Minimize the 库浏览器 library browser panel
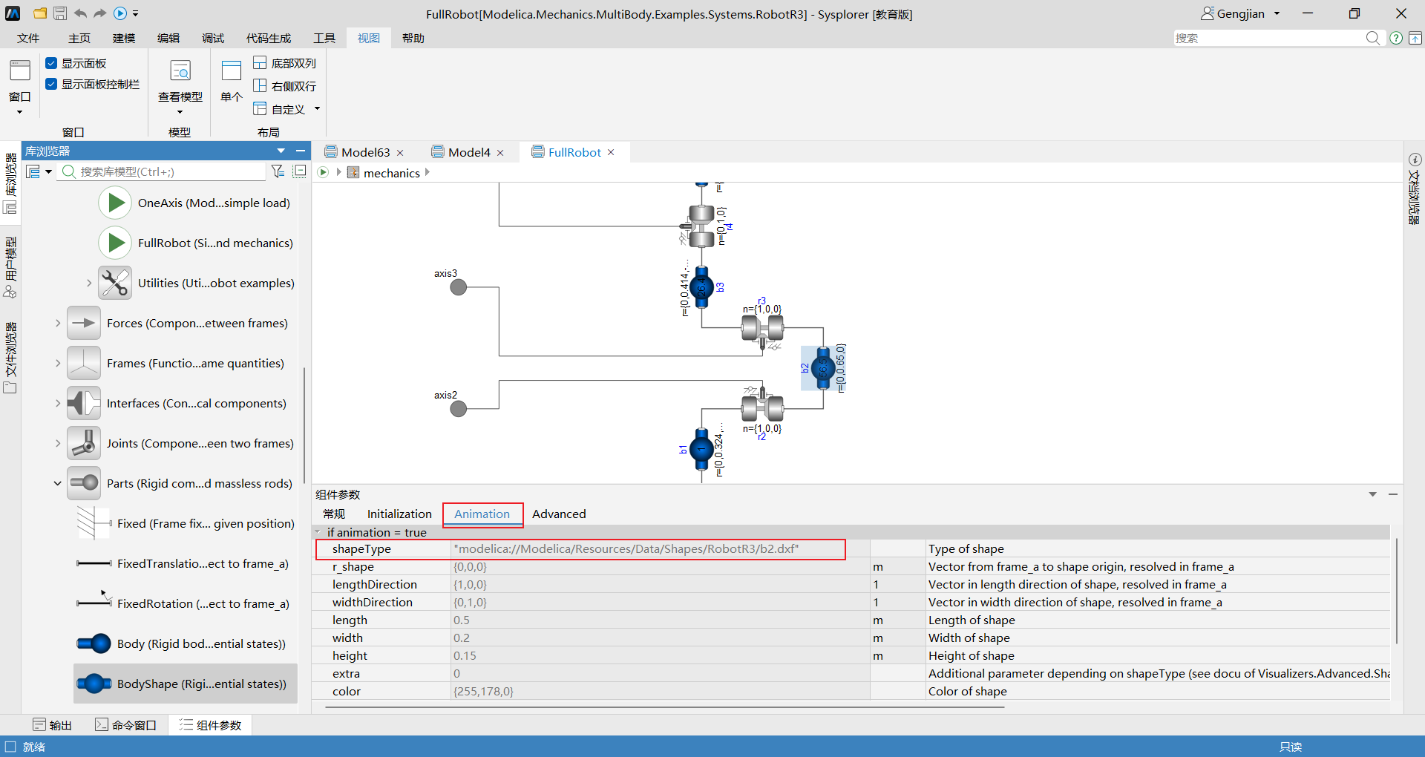This screenshot has height=757, width=1425. (301, 151)
